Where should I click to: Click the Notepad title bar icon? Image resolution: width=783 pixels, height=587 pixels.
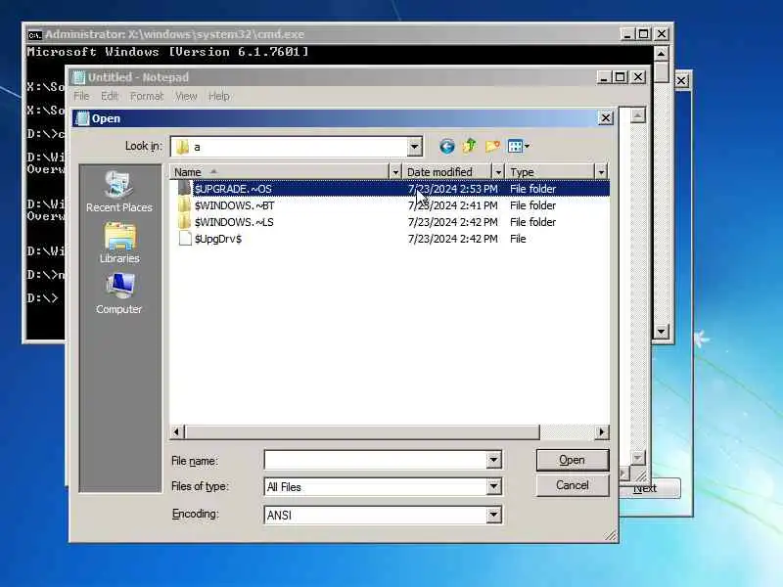pyautogui.click(x=79, y=77)
